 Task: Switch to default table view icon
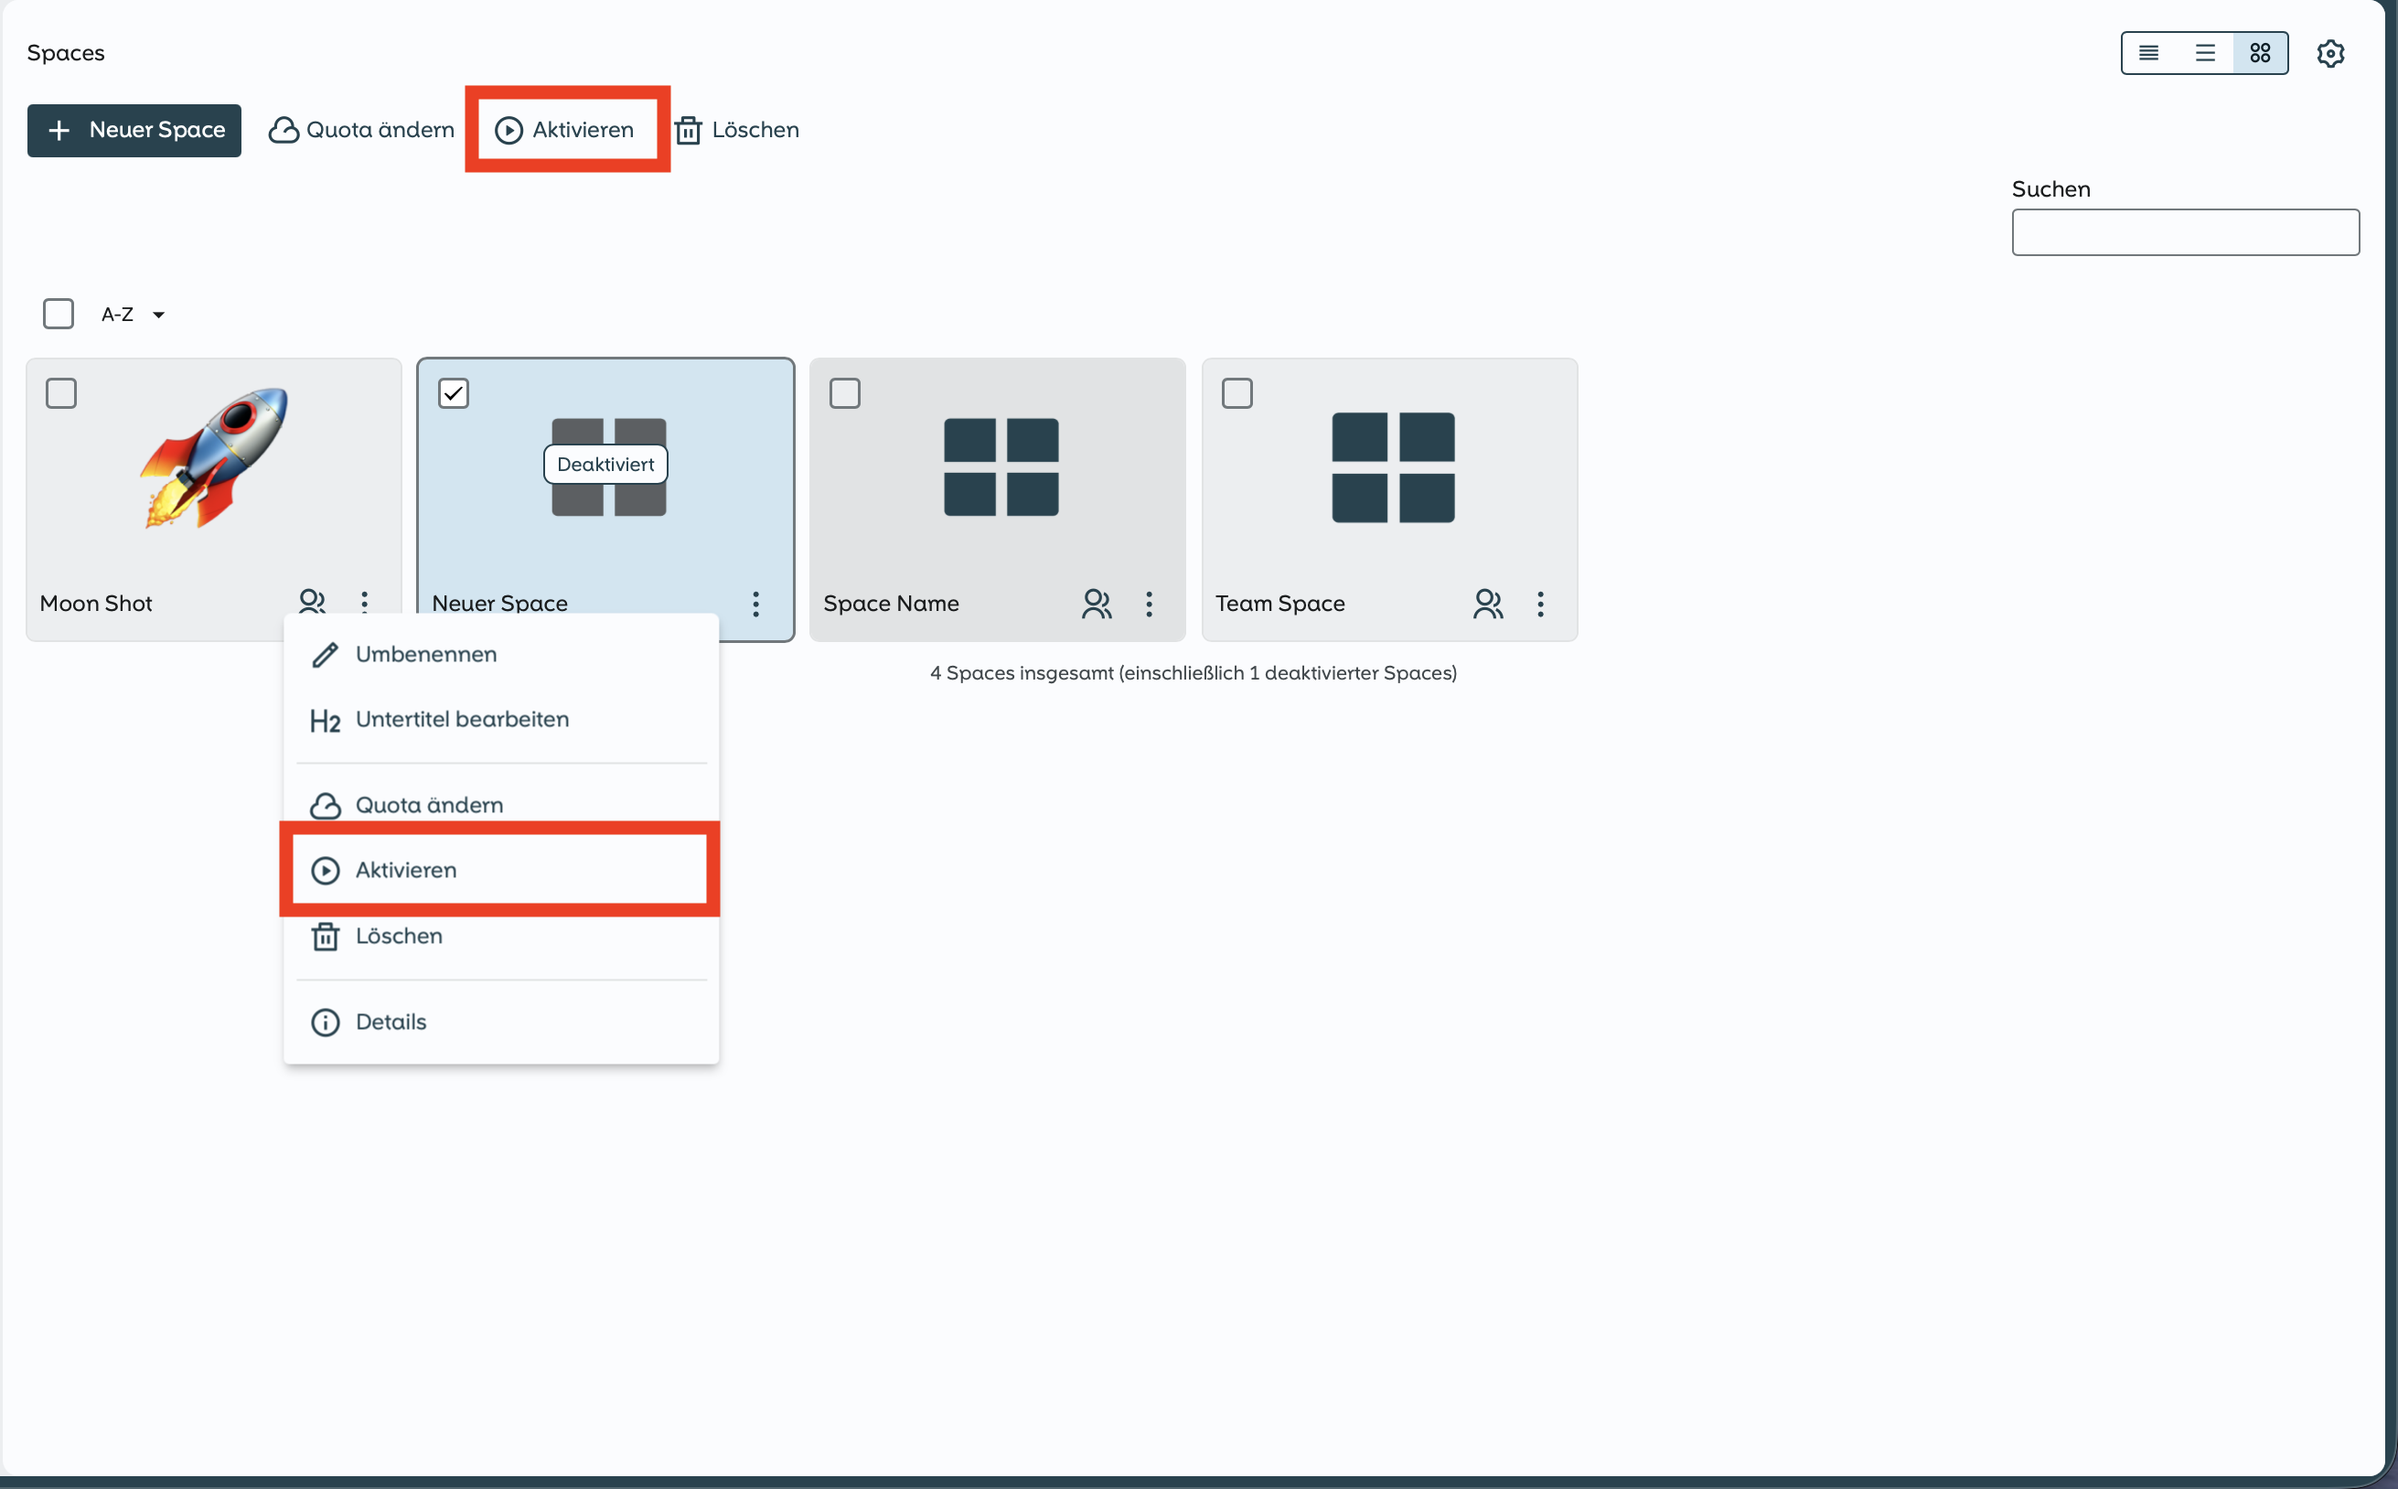(2205, 53)
